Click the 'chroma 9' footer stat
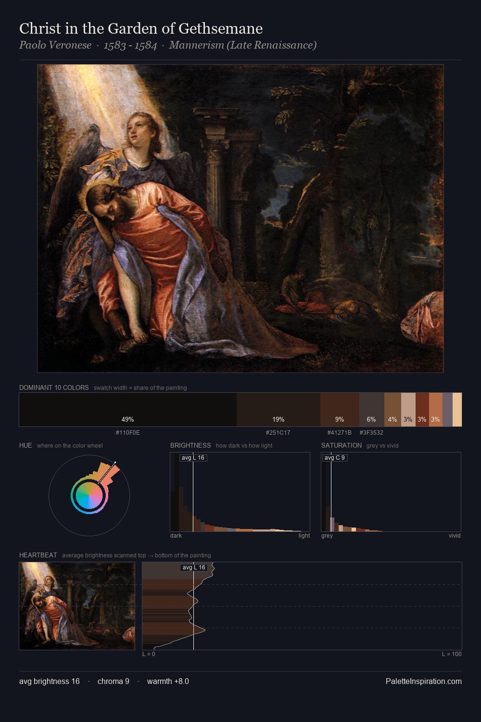481x722 pixels. point(114,681)
